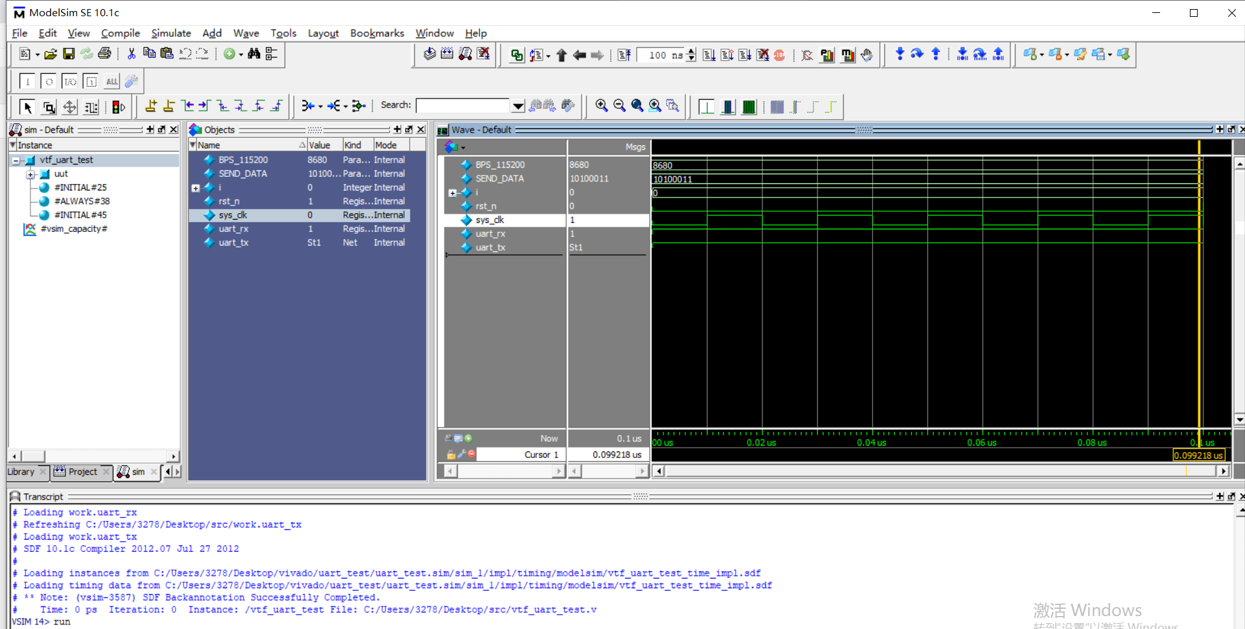Click the Zoom In magnifier icon
This screenshot has height=629, width=1245.
(601, 106)
